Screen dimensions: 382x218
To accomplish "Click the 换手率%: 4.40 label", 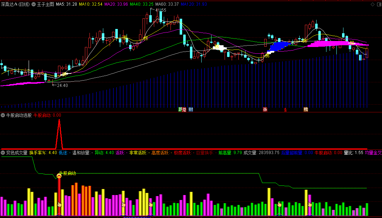I will click(43, 153).
